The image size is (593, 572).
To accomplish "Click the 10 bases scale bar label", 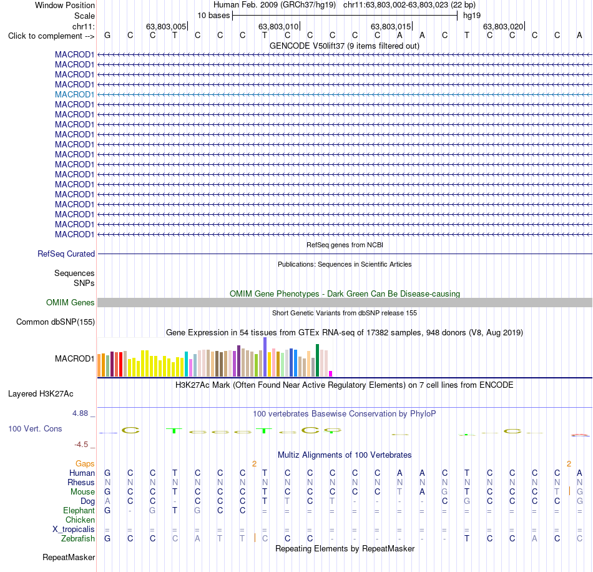I will click(213, 16).
